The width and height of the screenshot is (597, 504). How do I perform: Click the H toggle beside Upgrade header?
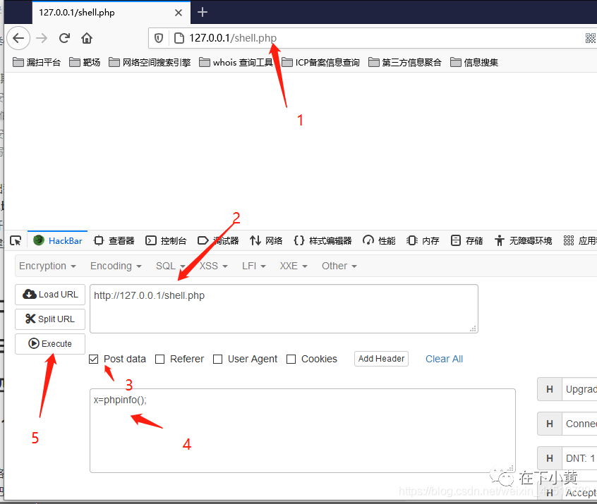click(550, 389)
